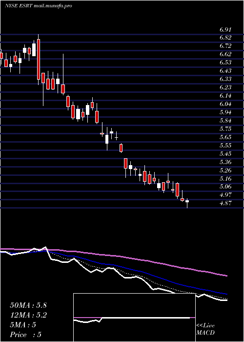The width and height of the screenshot is (244, 342).
Task: Click the 6.14 price axis label
Action: [225, 96]
